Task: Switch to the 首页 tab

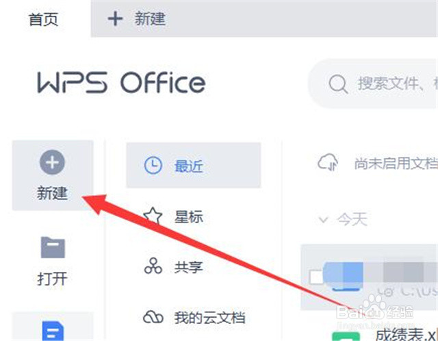Action: [x=44, y=19]
